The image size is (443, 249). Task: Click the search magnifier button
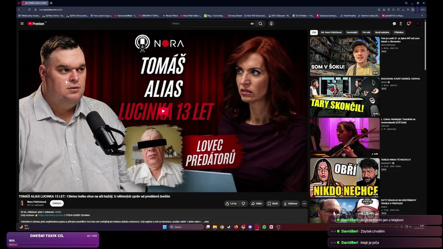tap(260, 24)
